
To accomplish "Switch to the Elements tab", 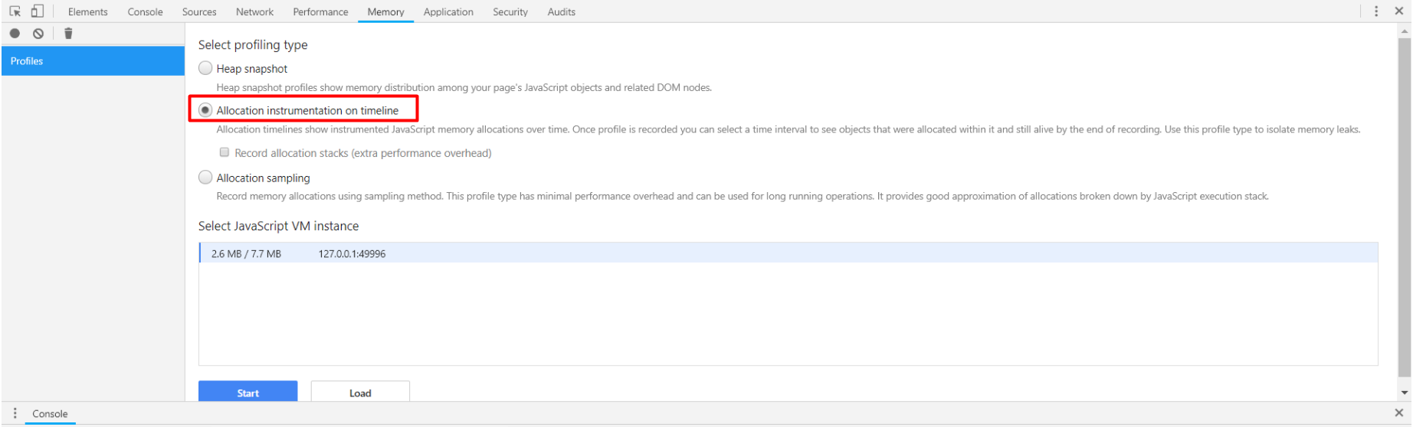I will pyautogui.click(x=87, y=12).
